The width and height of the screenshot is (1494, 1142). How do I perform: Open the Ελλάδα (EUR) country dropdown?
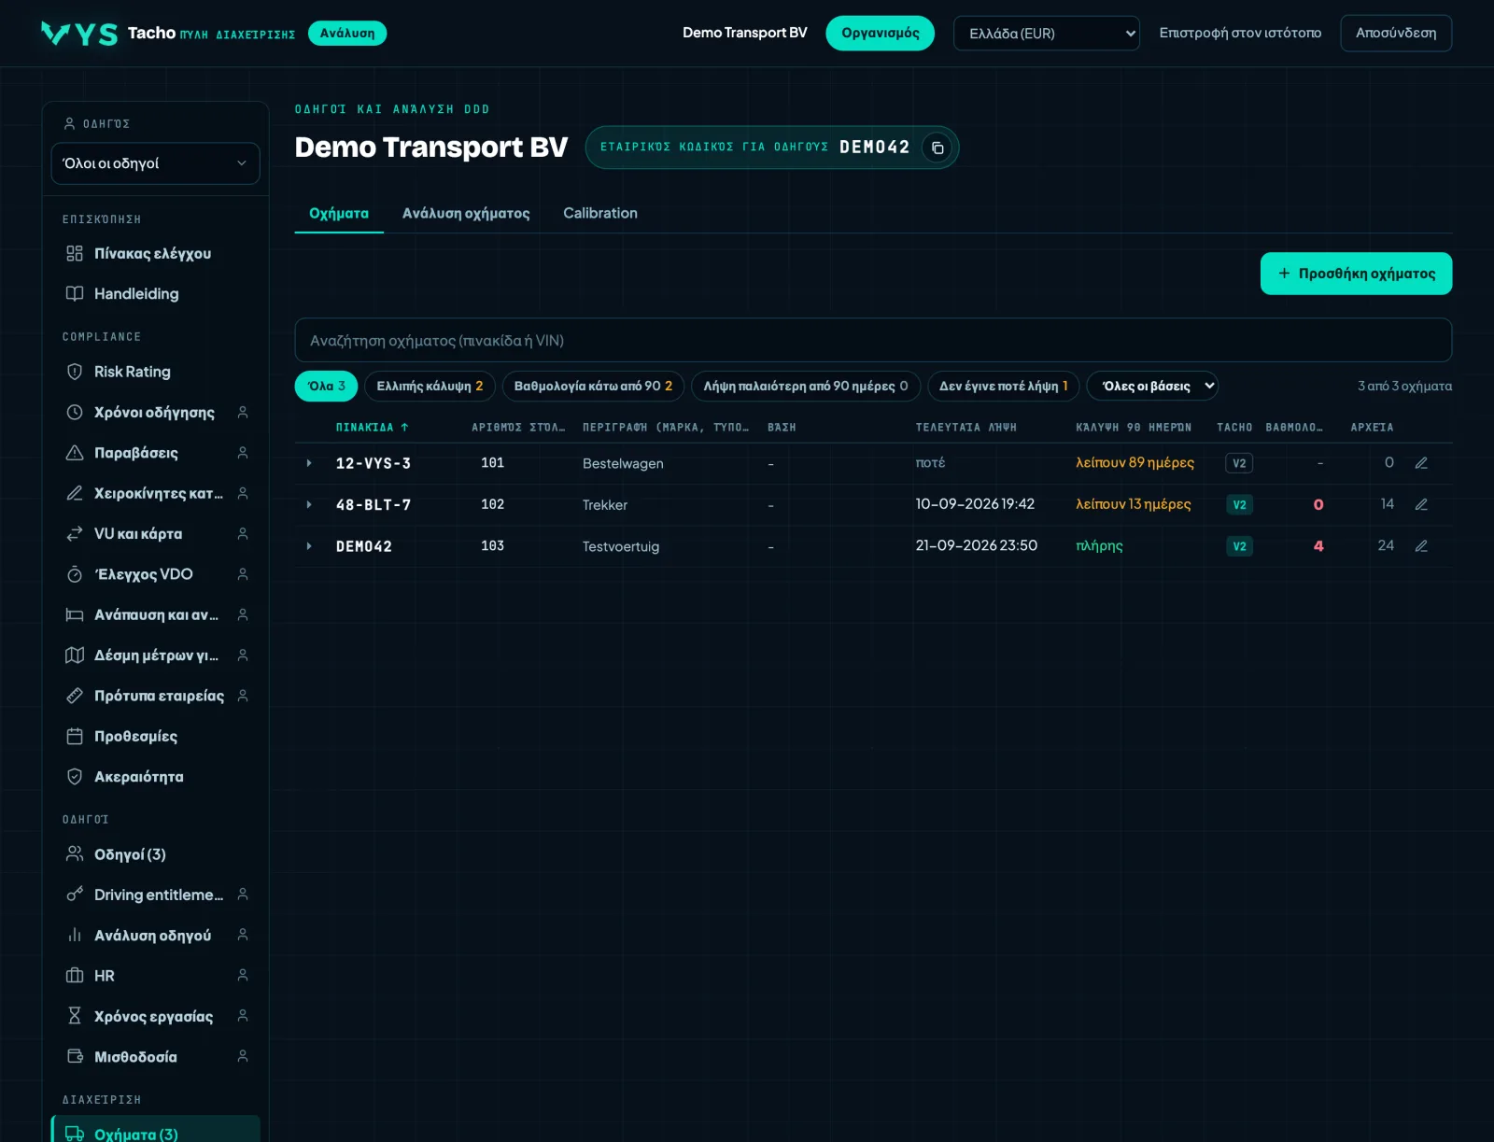click(x=1047, y=34)
